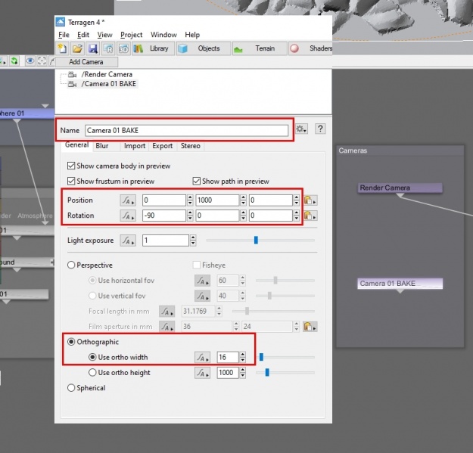The width and height of the screenshot is (473, 453).
Task: Click the Light exposure value field
Action: point(166,240)
